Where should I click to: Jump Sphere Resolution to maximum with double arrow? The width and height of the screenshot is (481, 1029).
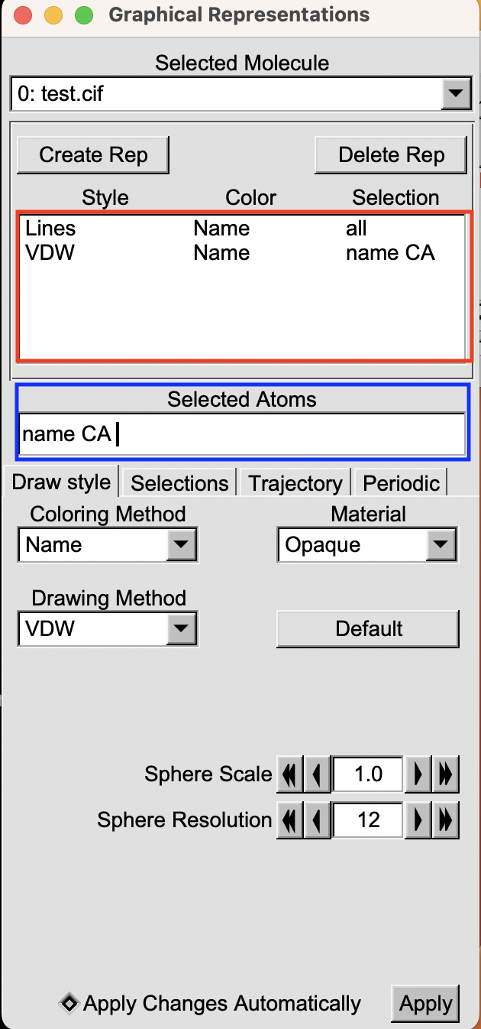click(445, 820)
